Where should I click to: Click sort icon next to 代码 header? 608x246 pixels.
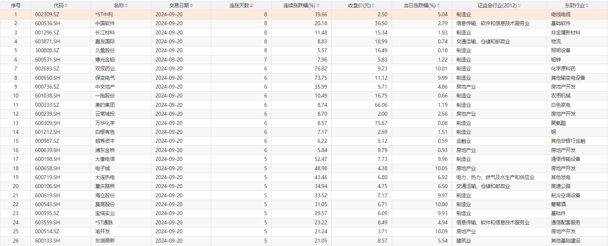[x=66, y=5]
